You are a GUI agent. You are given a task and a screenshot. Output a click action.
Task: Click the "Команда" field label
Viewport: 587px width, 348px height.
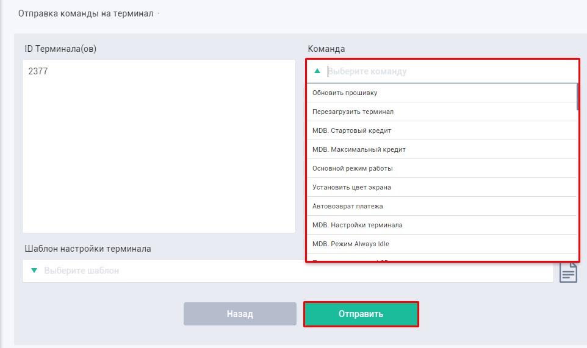[x=326, y=49]
